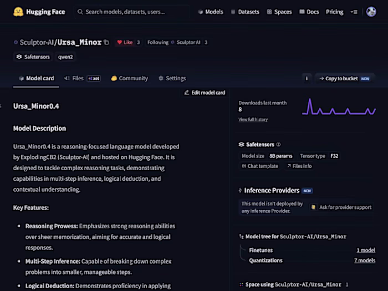388x291 pixels.
Task: Click the Multi-Step Inference bullet text
Action: pos(99,267)
